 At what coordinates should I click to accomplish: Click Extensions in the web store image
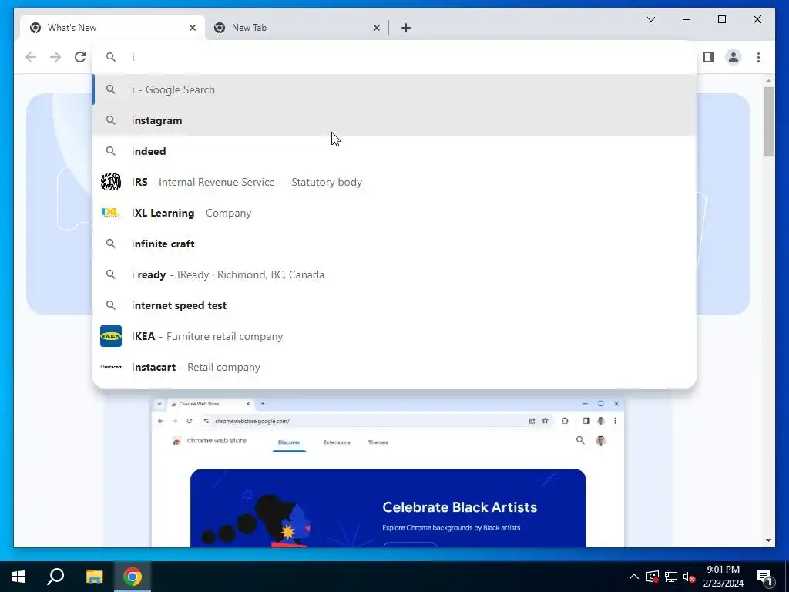pyautogui.click(x=337, y=442)
